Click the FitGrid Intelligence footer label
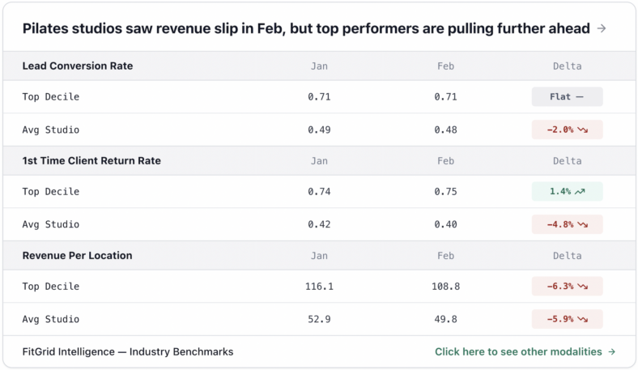The image size is (638, 370). click(x=128, y=351)
